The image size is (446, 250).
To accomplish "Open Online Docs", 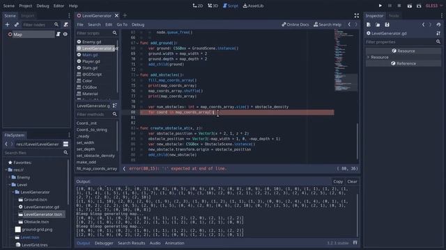I will pyautogui.click(x=295, y=25).
